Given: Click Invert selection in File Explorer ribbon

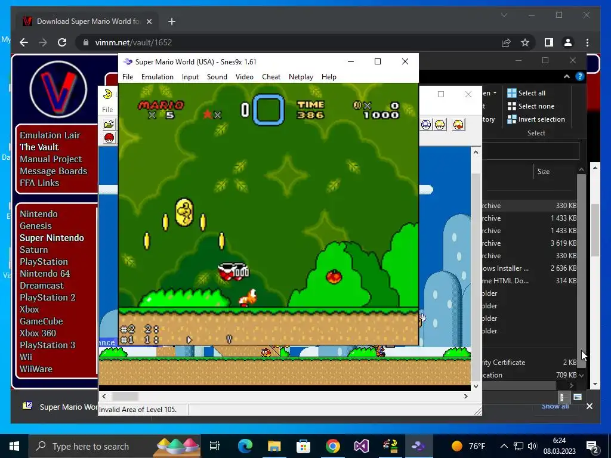Looking at the screenshot, I should [536, 119].
